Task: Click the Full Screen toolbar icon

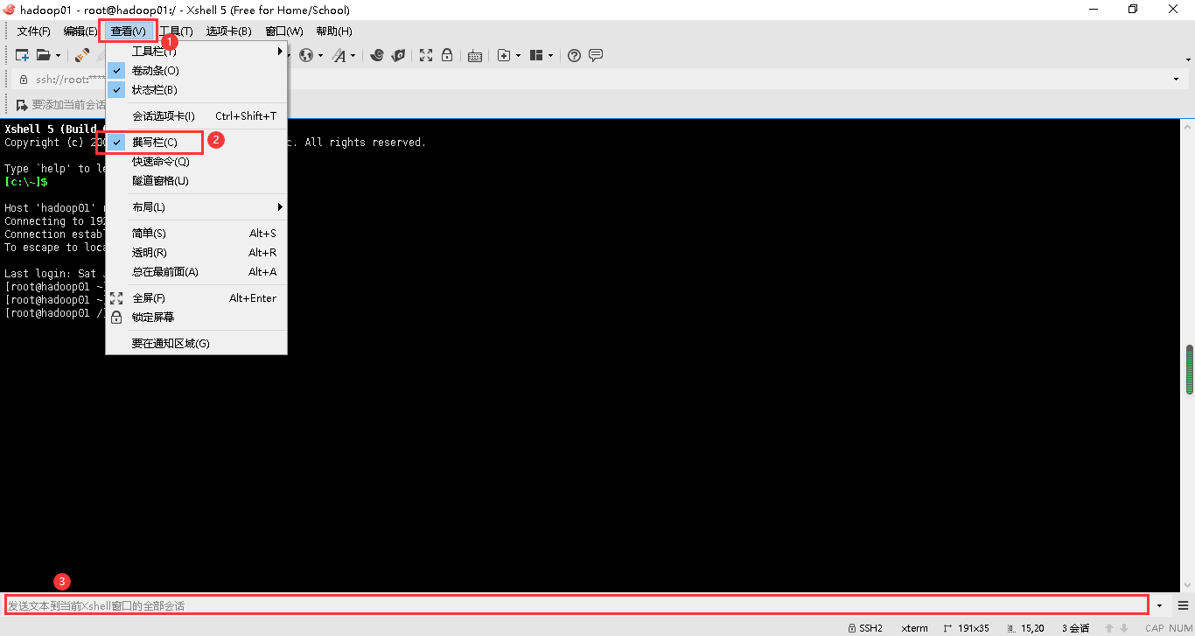Action: (x=426, y=55)
